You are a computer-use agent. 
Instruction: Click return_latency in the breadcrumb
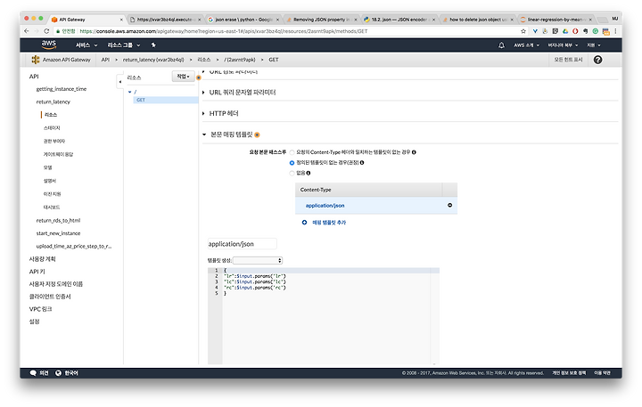coord(153,60)
